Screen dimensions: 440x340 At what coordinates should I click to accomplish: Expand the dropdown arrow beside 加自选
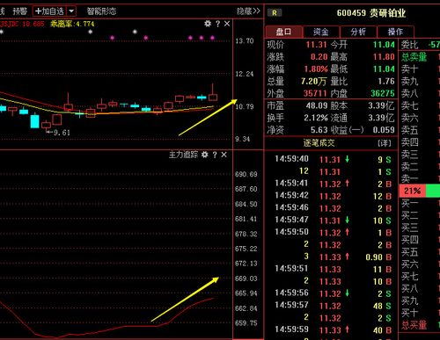[71, 11]
